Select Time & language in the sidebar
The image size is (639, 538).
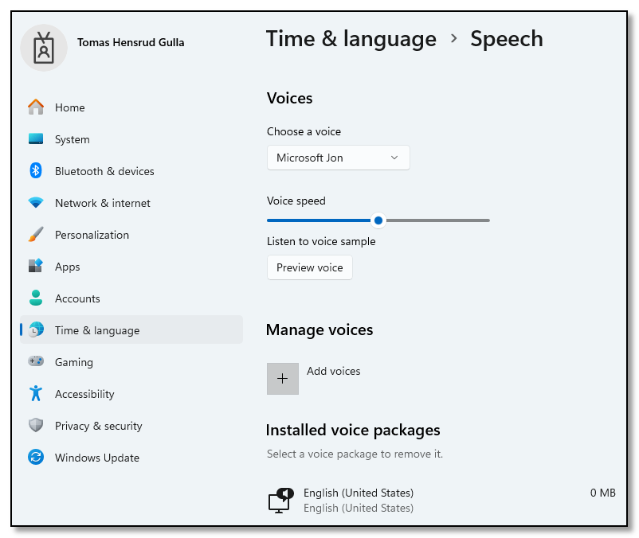tap(96, 330)
